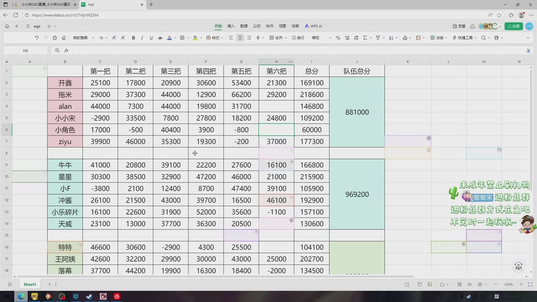
Task: Zoom in with the plus button near 100%
Action: (521, 284)
